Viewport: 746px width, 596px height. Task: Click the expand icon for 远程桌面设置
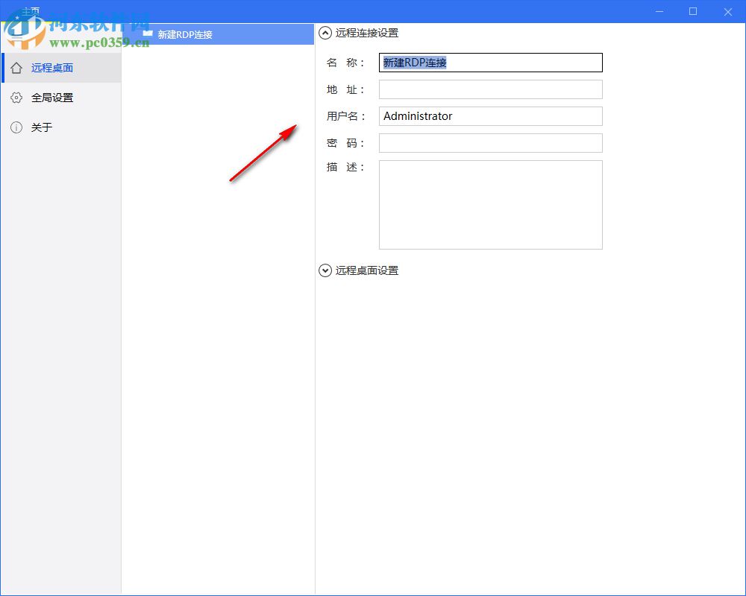325,270
